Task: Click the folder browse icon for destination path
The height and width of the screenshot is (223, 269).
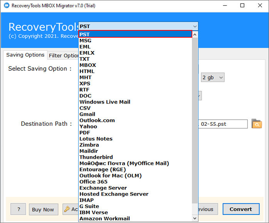Action: click(x=257, y=124)
